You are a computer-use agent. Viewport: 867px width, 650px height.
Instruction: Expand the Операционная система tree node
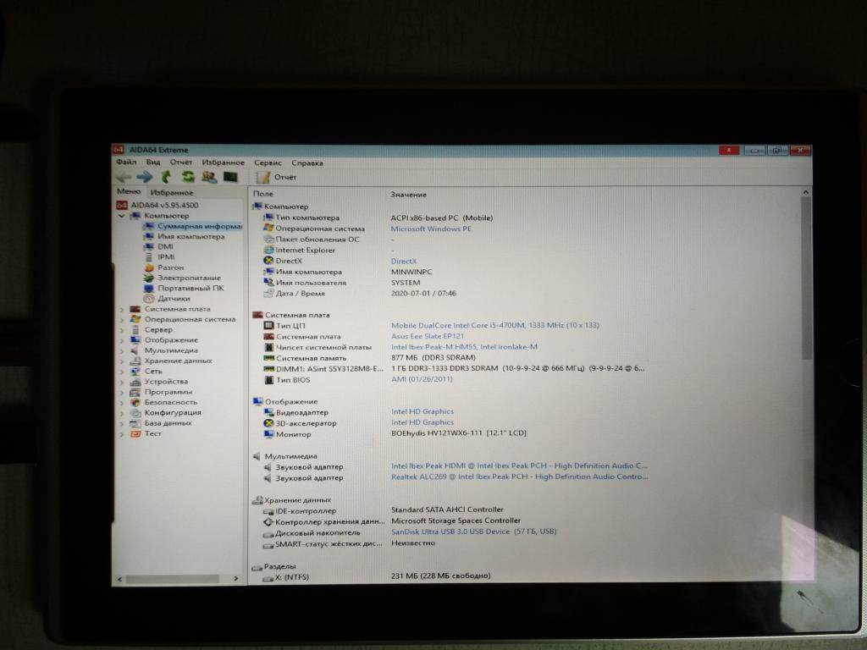click(122, 319)
